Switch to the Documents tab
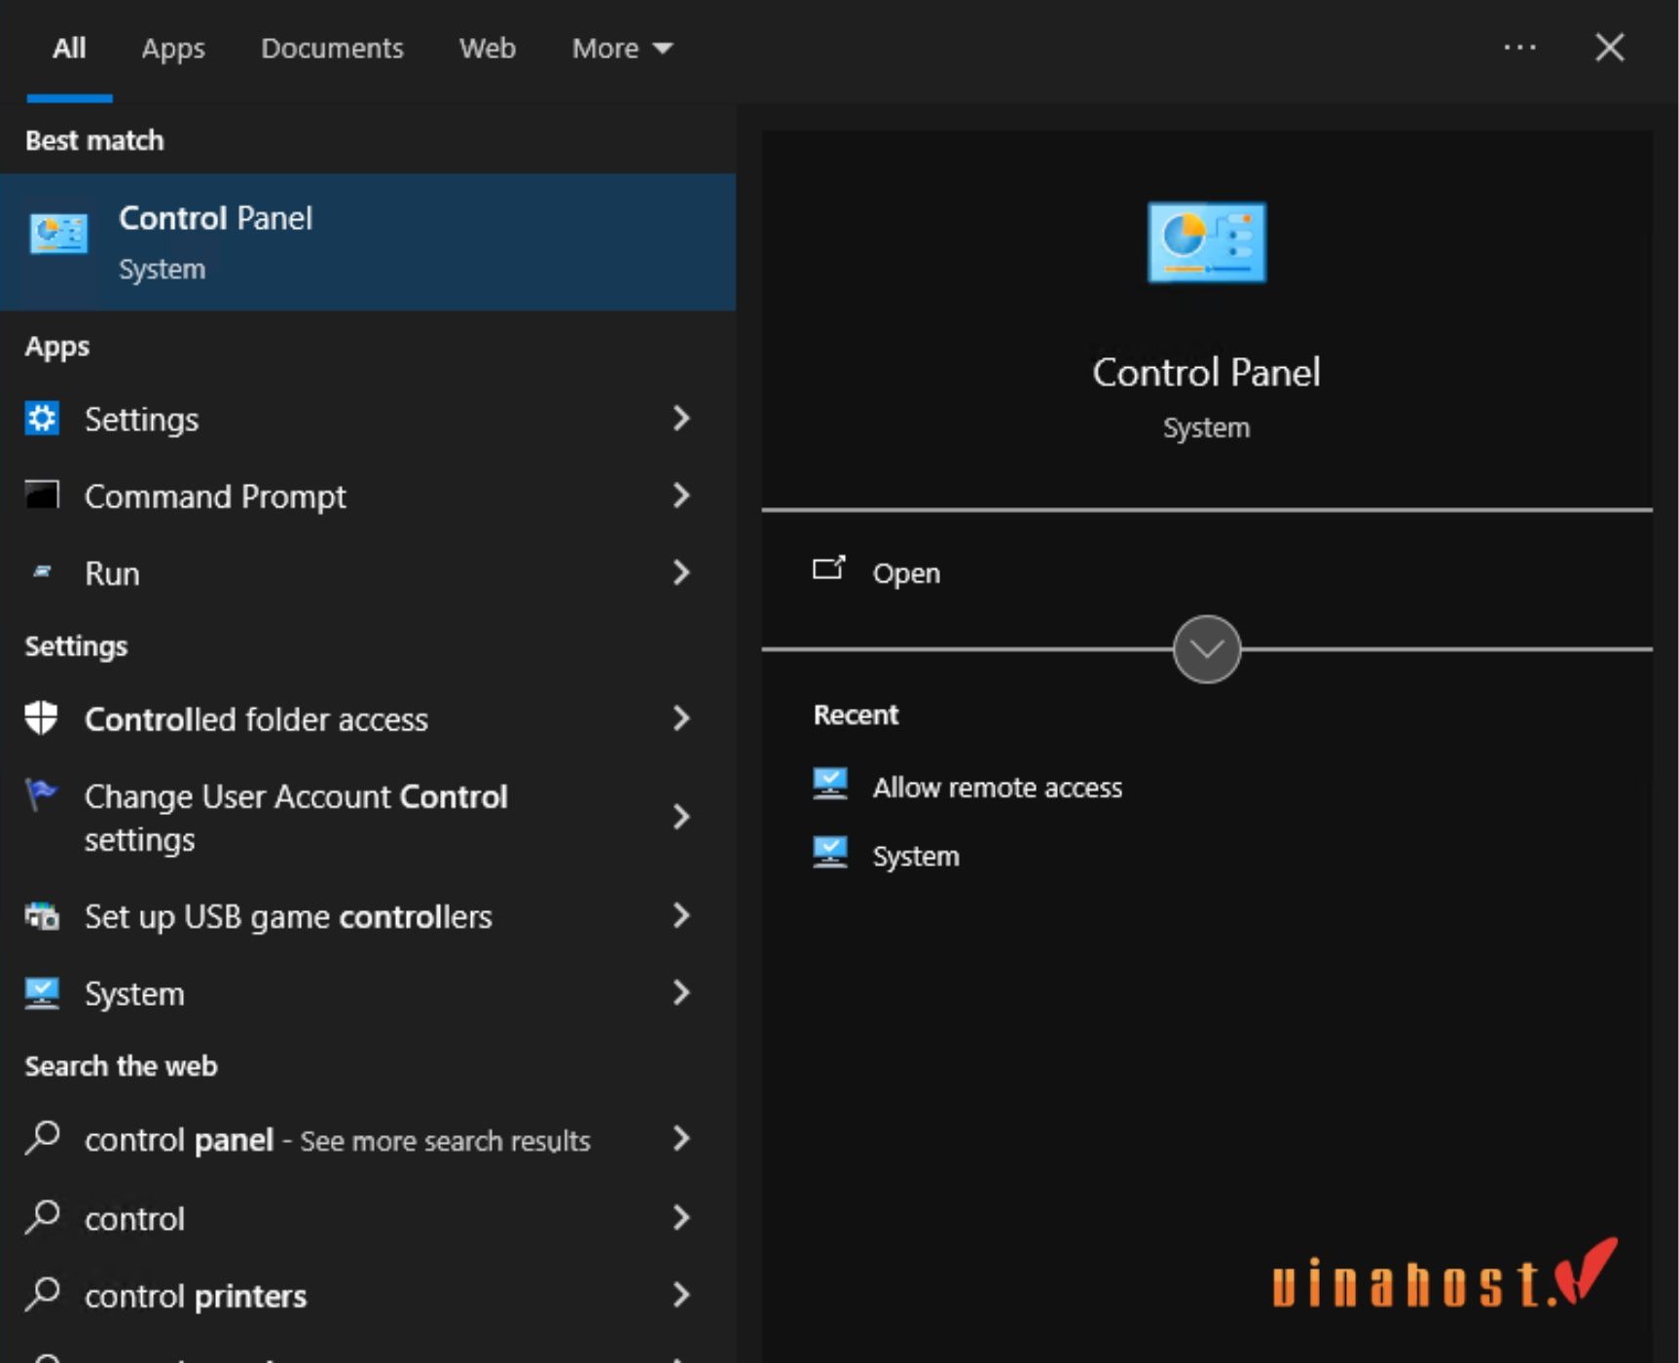 pos(332,48)
